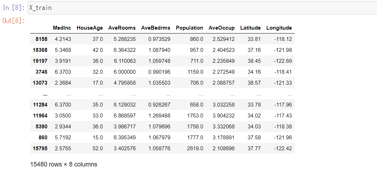The image size is (377, 170).
Task: Select the AveRooms column header
Action: [x=122, y=28]
